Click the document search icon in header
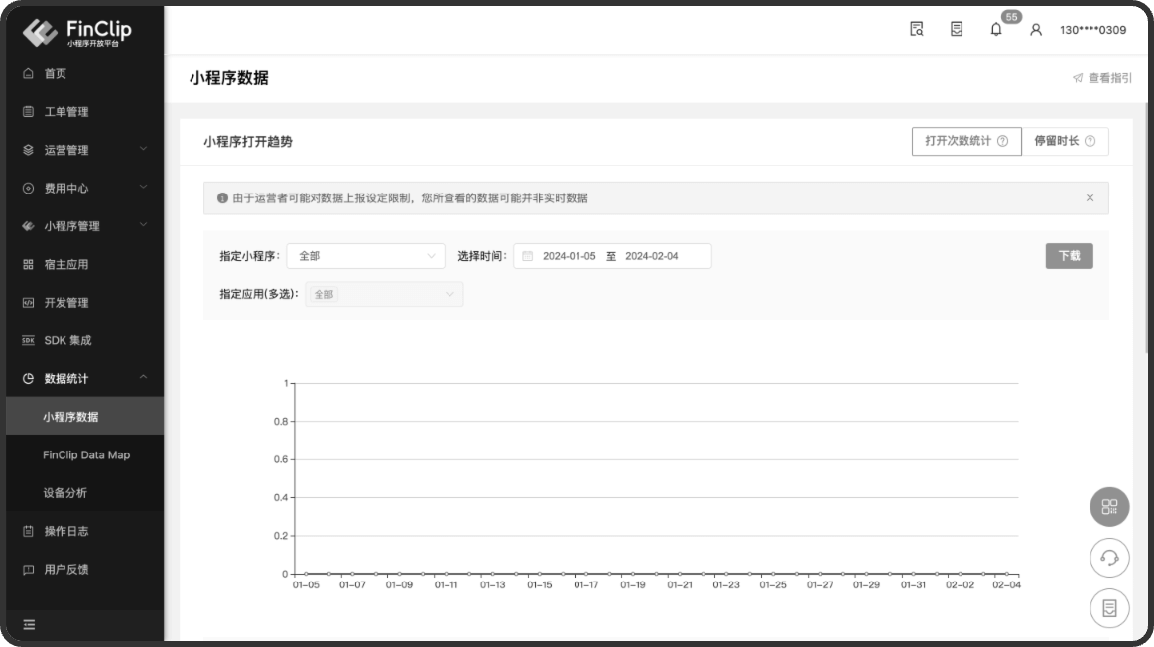Viewport: 1154px width, 647px height. tap(917, 29)
